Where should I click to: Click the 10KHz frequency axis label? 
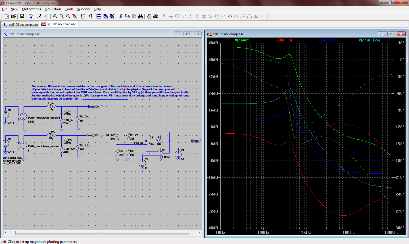349,232
